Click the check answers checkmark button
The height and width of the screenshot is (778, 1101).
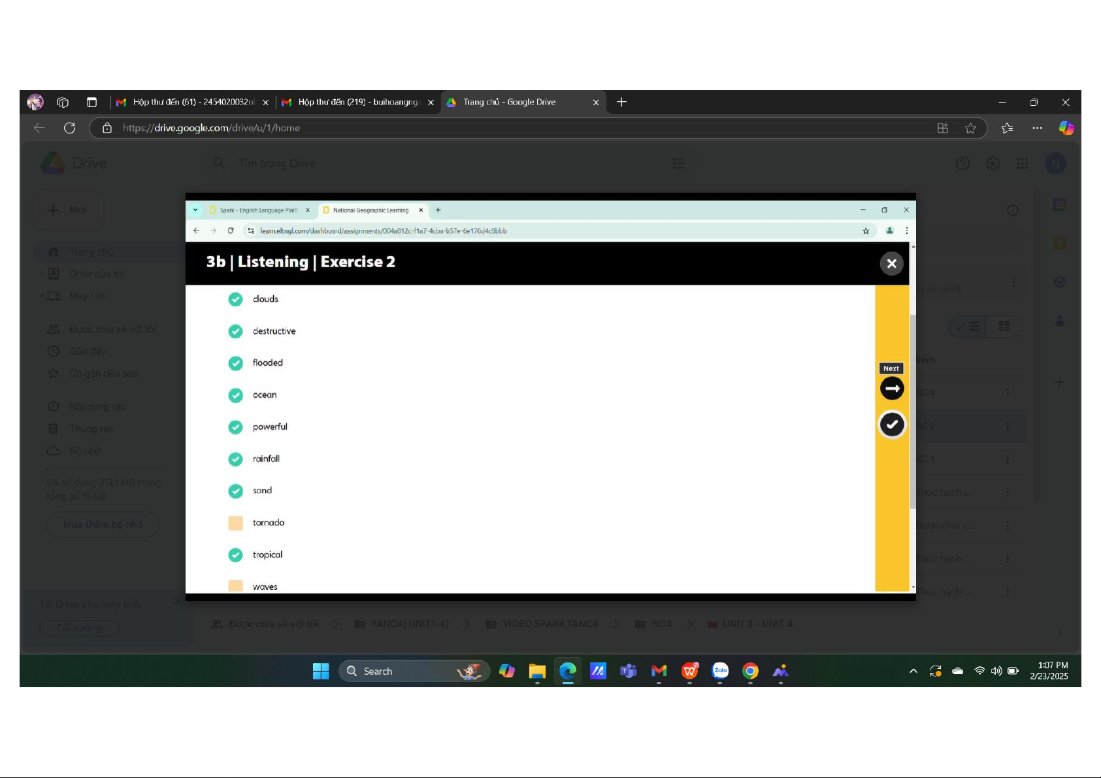point(892,425)
